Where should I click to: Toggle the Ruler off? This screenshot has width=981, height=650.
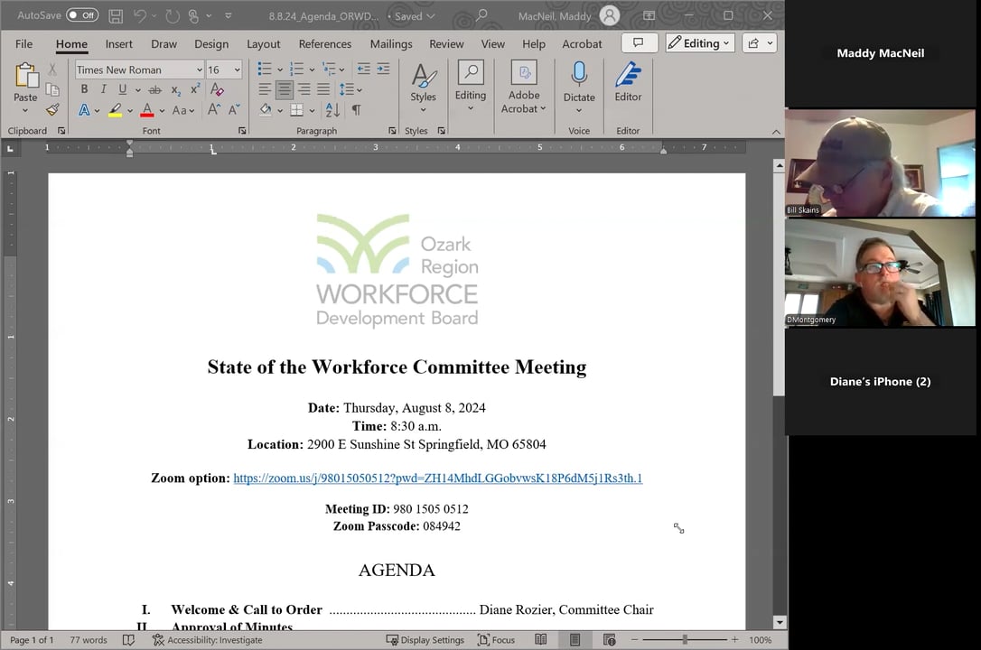click(492, 43)
